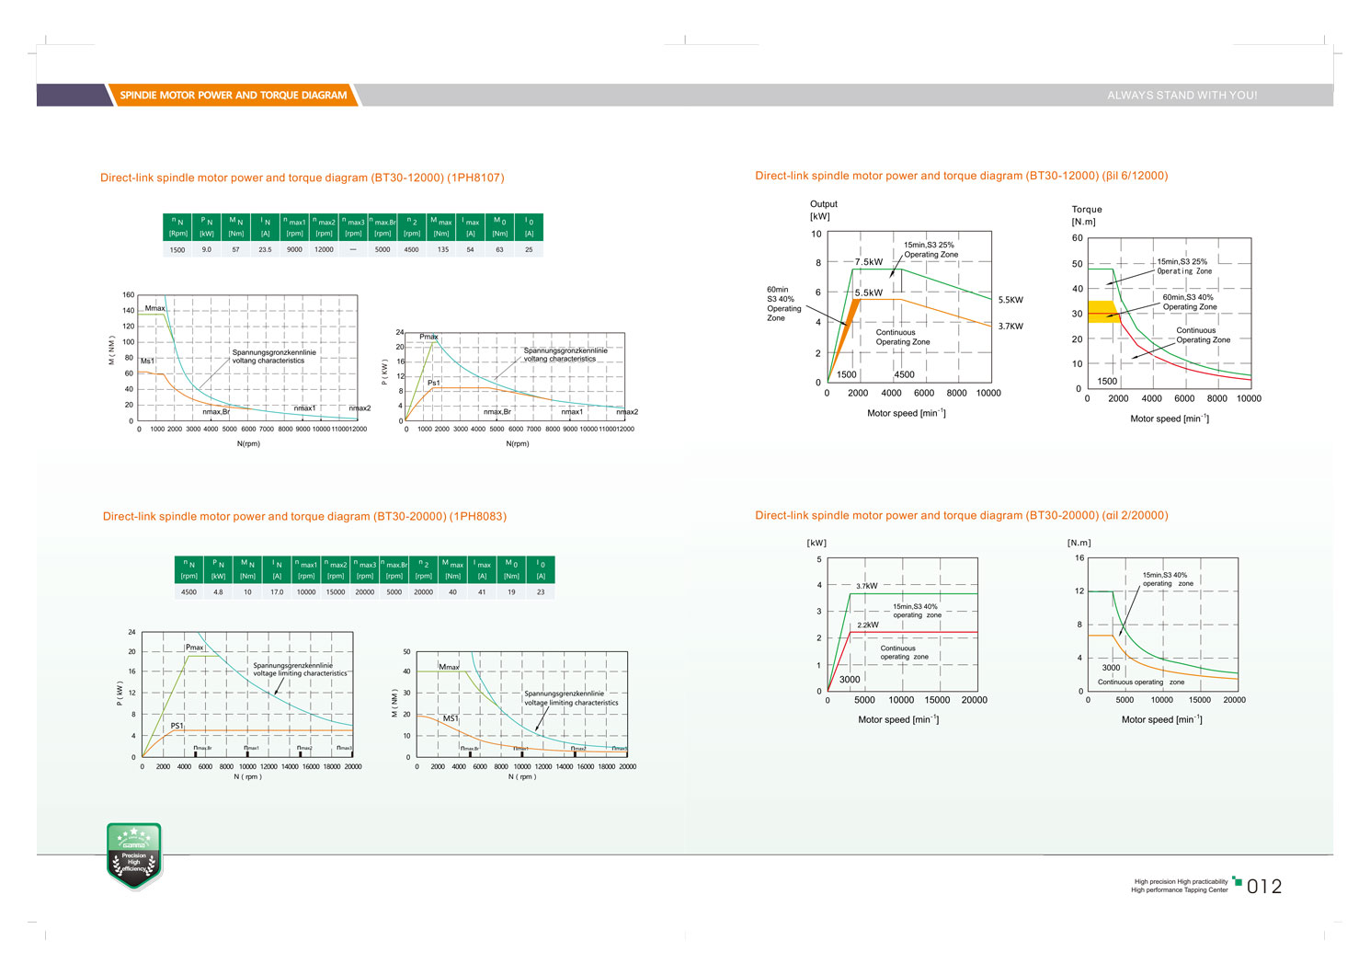Click the 'Pmax' label in the 1PH8107 power chart
The width and height of the screenshot is (1370, 975).
click(x=428, y=337)
